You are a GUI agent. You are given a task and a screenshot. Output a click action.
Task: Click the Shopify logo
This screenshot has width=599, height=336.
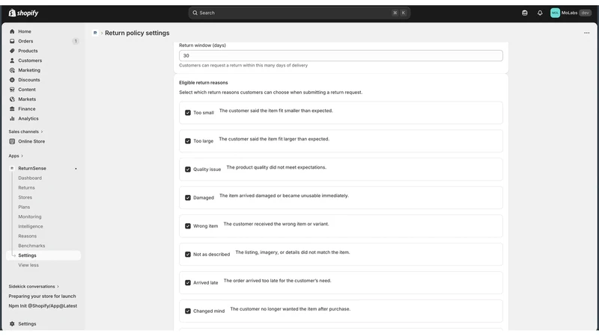[23, 13]
